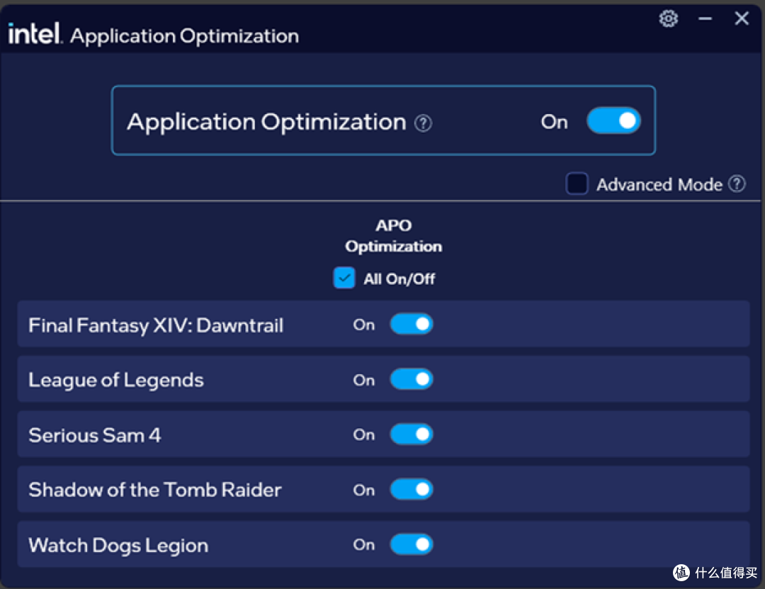Click the Shadow of the Tomb Raider label
Viewport: 765px width, 589px height.
154,490
